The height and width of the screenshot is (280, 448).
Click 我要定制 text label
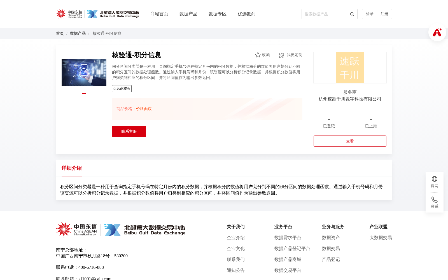click(x=295, y=55)
